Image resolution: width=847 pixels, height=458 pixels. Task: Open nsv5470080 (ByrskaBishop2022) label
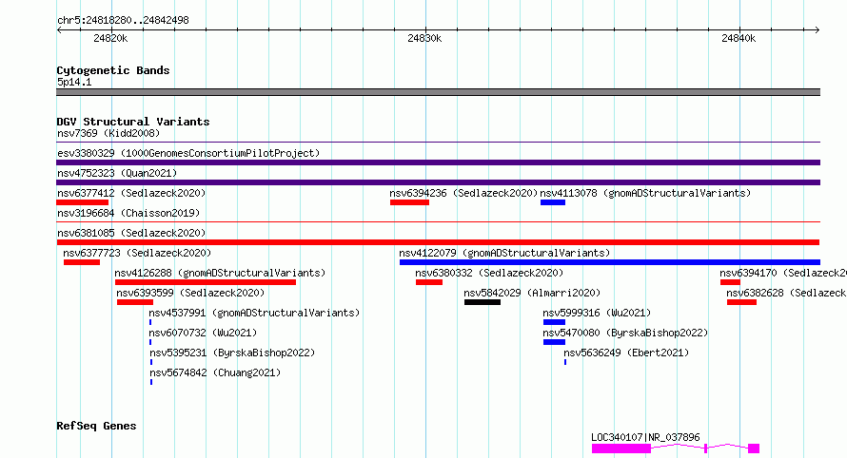[x=625, y=333]
